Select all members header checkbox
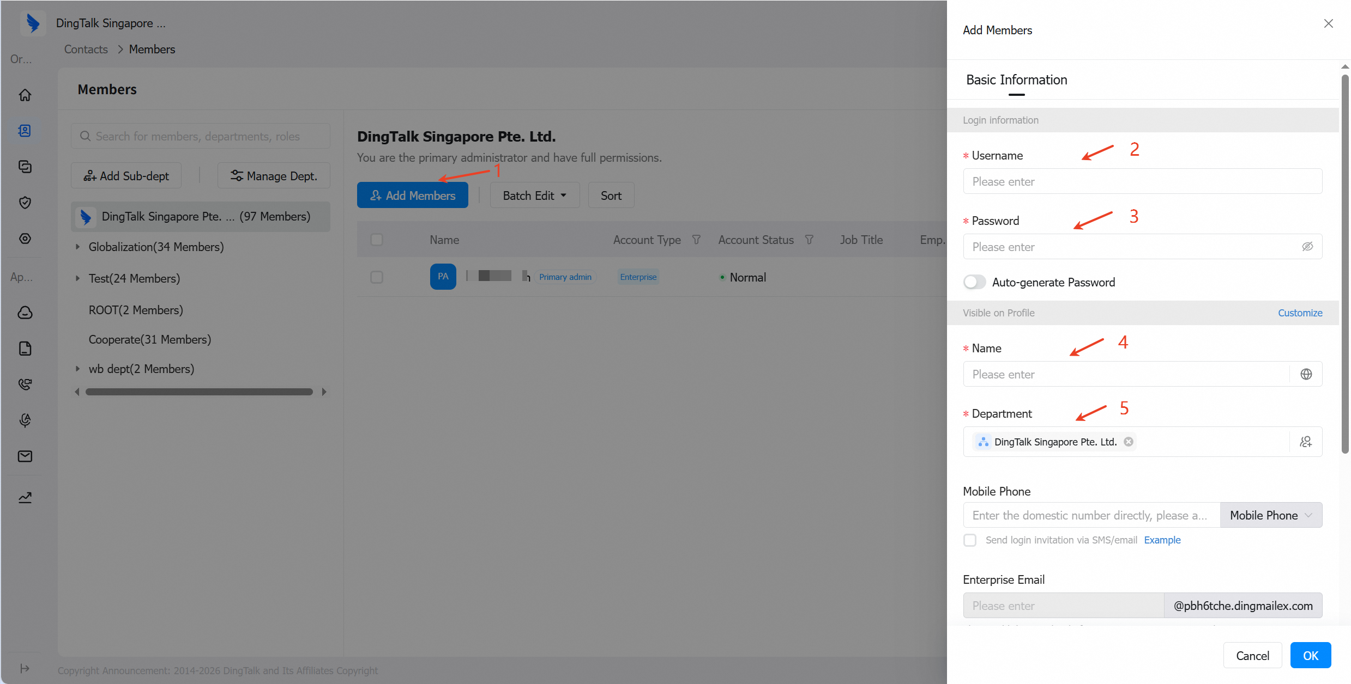1351x684 pixels. coord(377,240)
